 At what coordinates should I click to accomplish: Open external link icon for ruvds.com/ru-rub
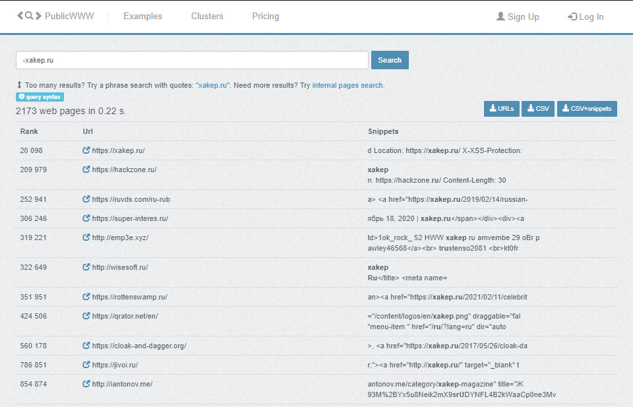pos(86,199)
